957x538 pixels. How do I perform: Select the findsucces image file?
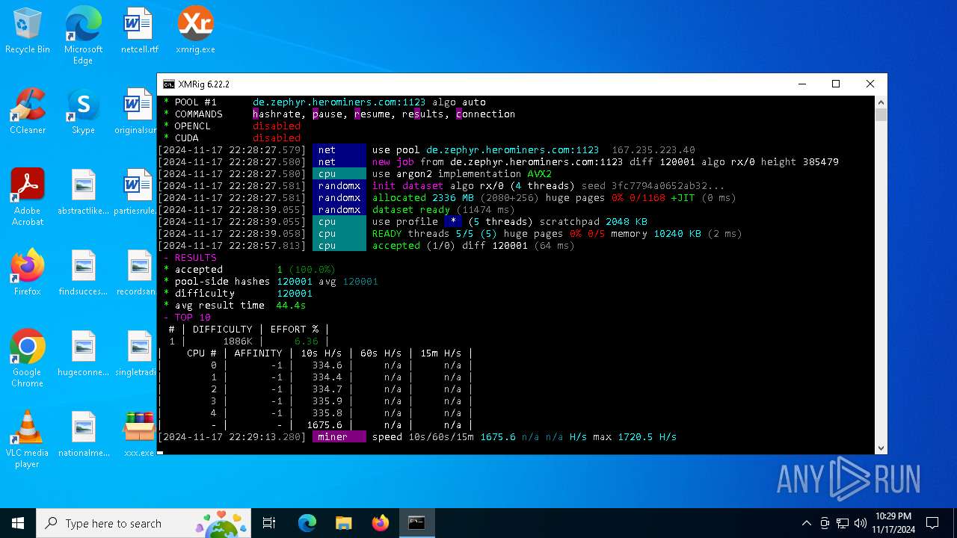tap(83, 273)
